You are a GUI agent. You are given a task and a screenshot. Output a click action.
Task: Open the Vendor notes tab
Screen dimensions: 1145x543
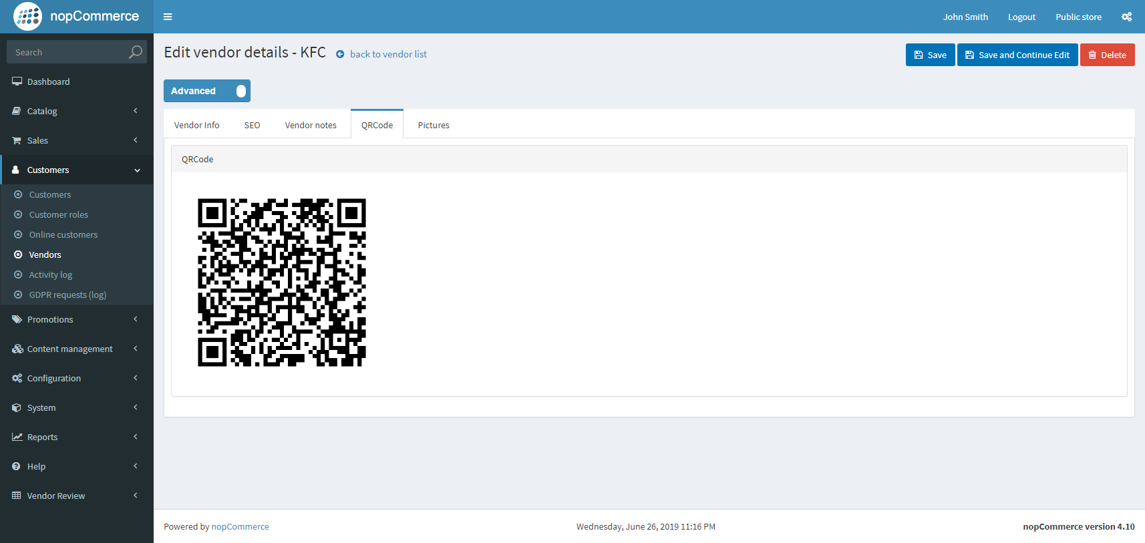311,125
